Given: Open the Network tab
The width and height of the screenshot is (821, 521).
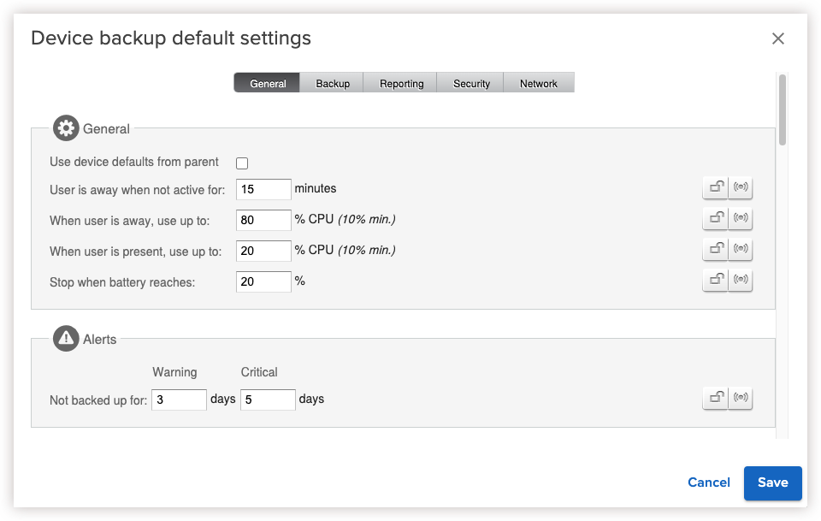Looking at the screenshot, I should 539,82.
